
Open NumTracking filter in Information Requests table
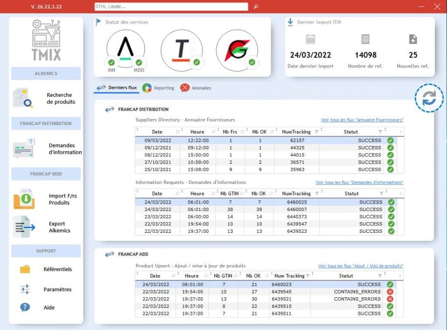click(316, 194)
